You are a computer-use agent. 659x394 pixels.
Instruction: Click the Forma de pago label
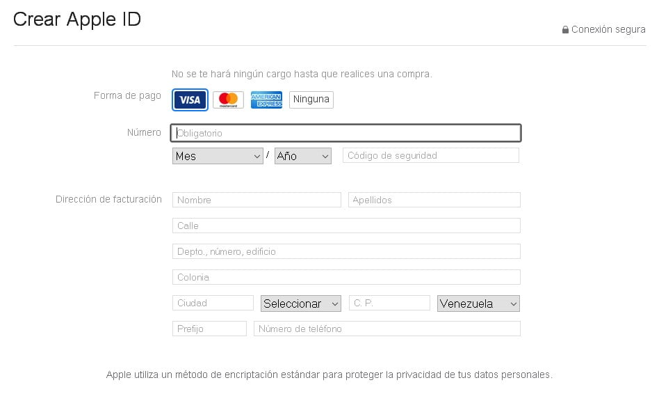tap(127, 95)
